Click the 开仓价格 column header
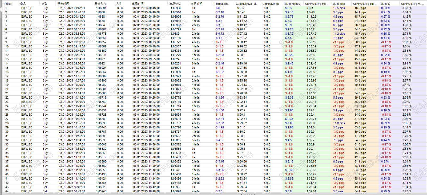This screenshot has height=195, width=427. point(100,4)
